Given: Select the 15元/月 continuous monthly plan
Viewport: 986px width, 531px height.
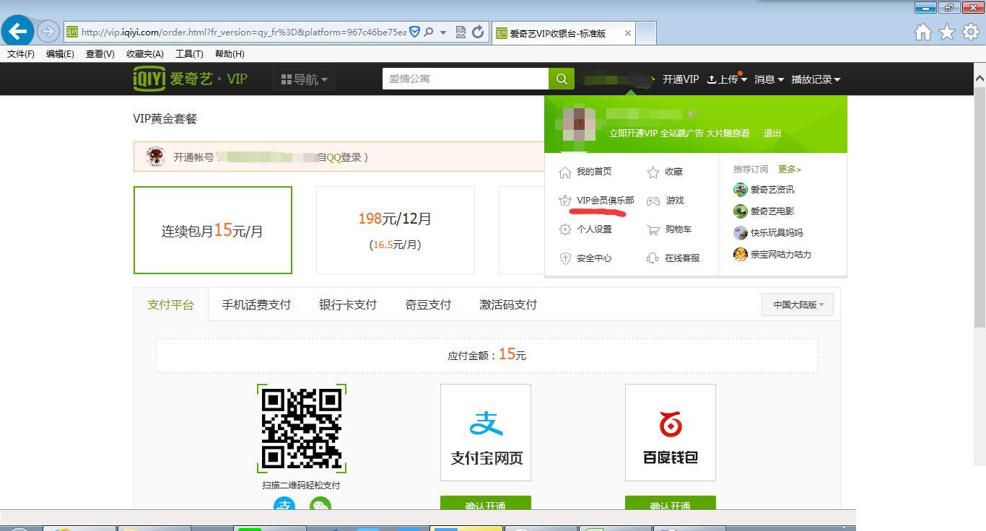Looking at the screenshot, I should click(x=213, y=230).
